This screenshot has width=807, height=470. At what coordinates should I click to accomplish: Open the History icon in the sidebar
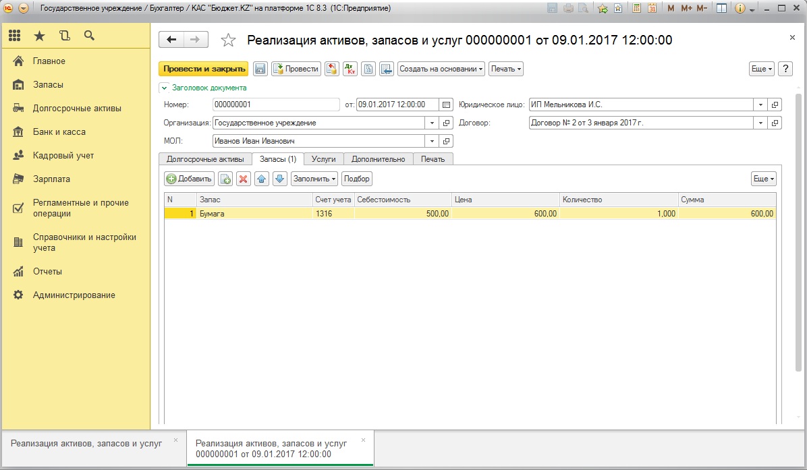[64, 36]
